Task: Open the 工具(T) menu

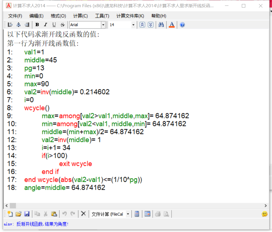Action: pos(102,16)
